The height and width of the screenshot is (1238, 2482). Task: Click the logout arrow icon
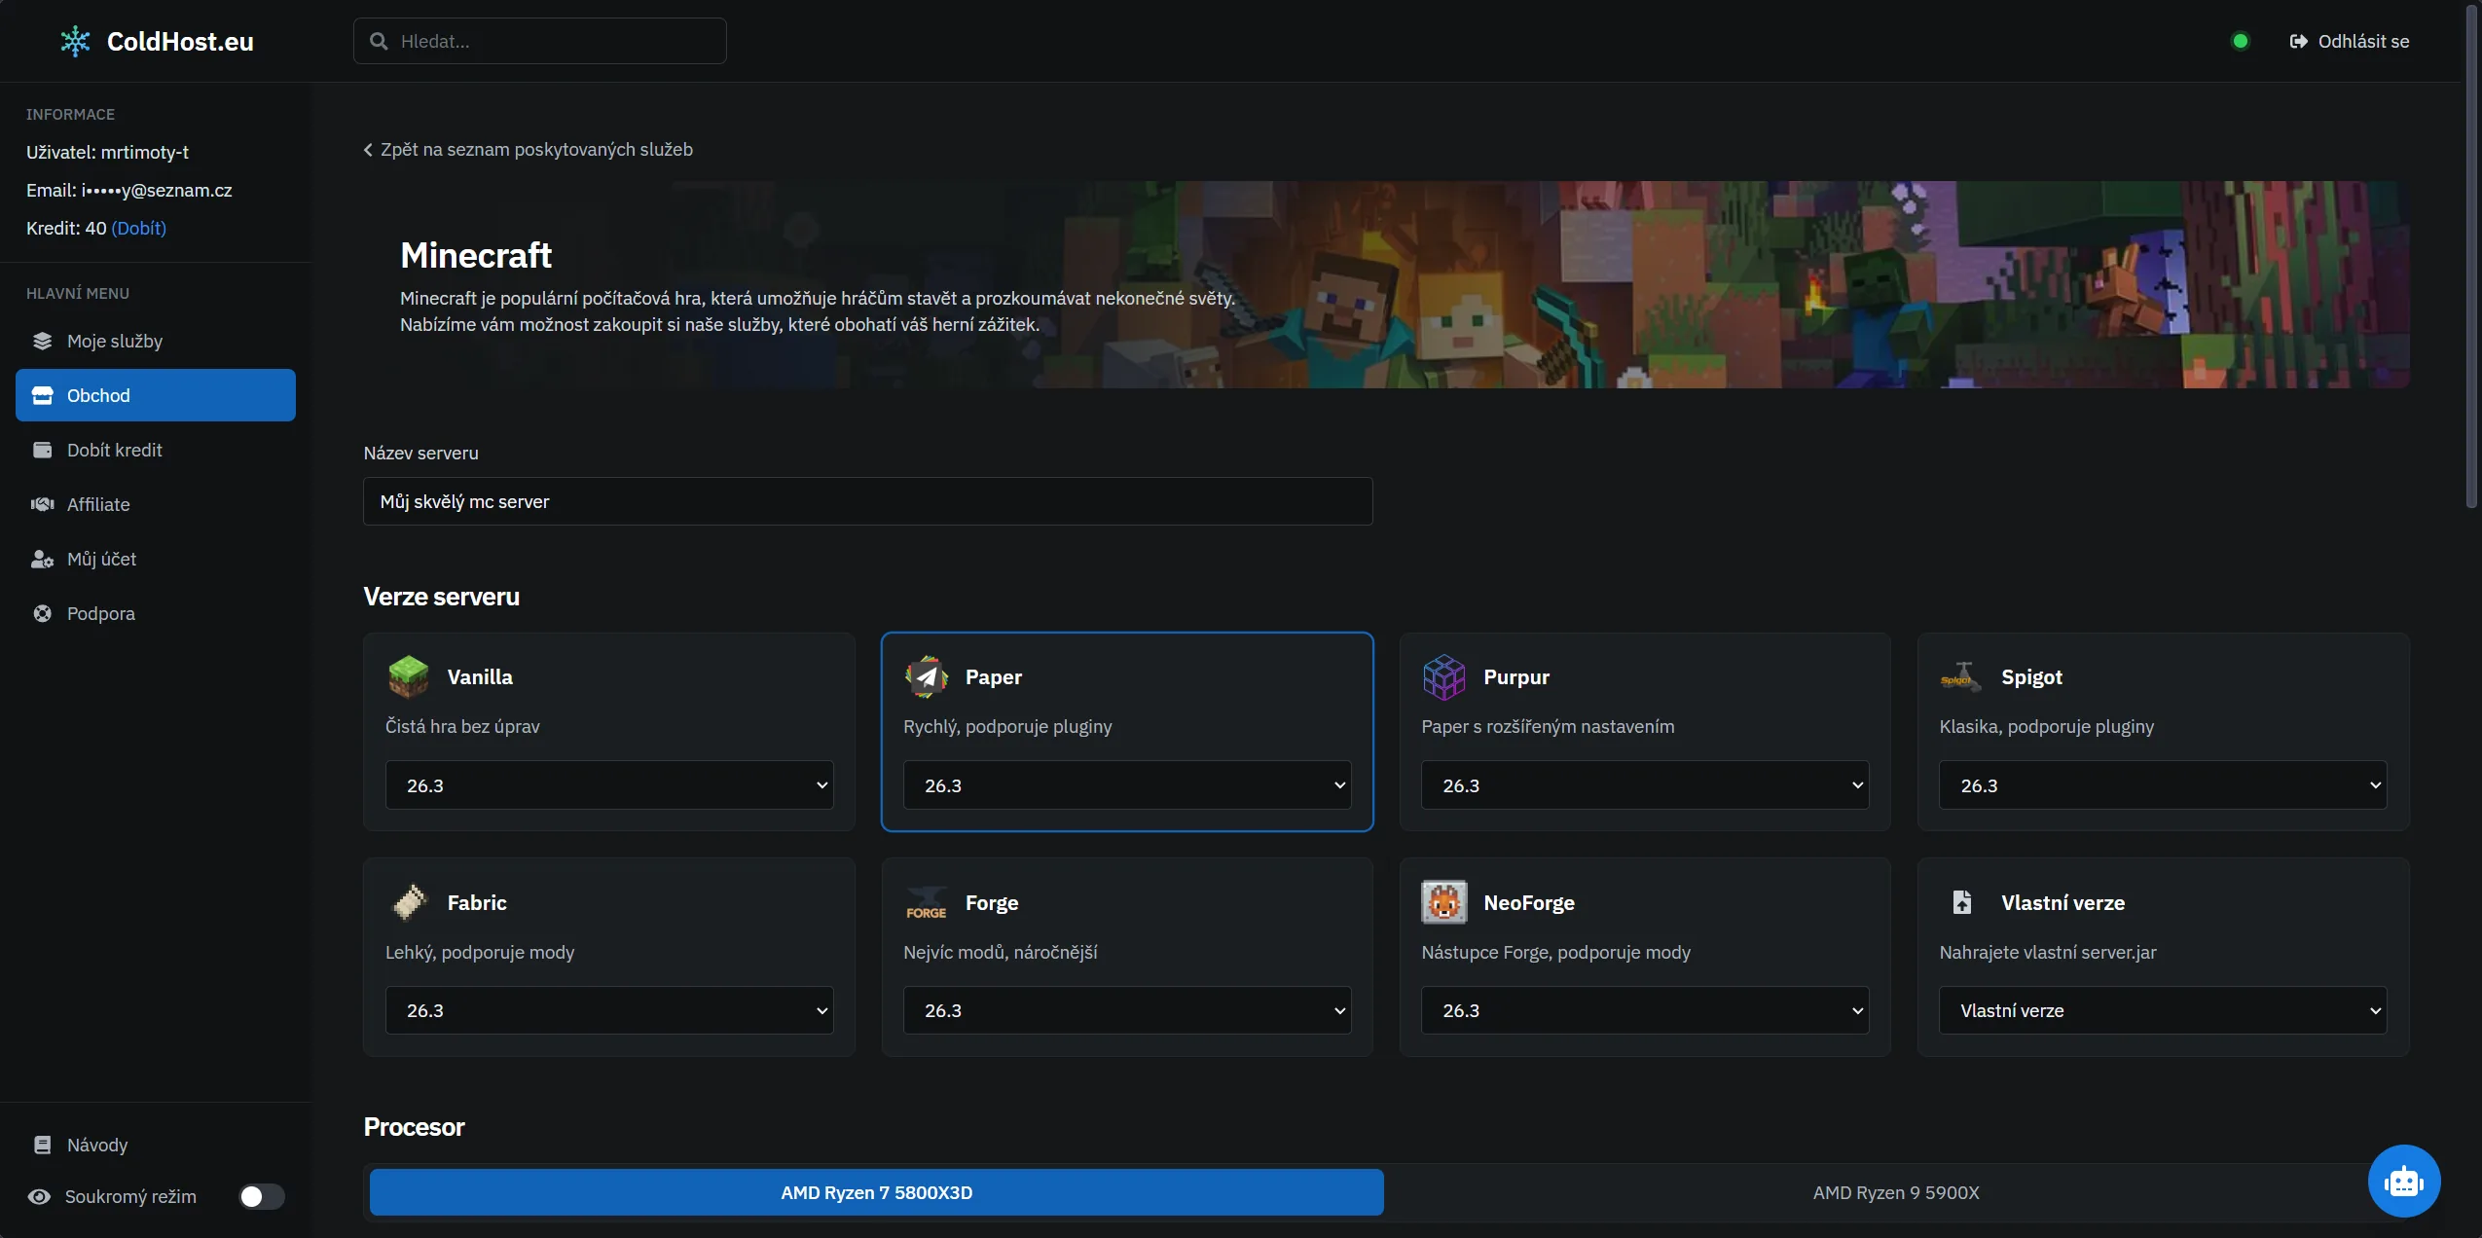(2298, 41)
